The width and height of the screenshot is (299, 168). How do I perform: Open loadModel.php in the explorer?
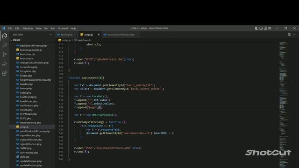(29, 101)
